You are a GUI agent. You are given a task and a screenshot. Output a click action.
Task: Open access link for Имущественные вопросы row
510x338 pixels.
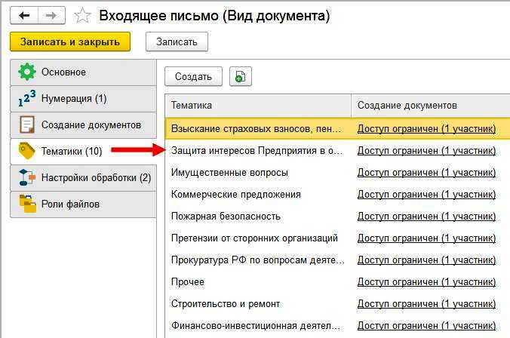(x=426, y=173)
